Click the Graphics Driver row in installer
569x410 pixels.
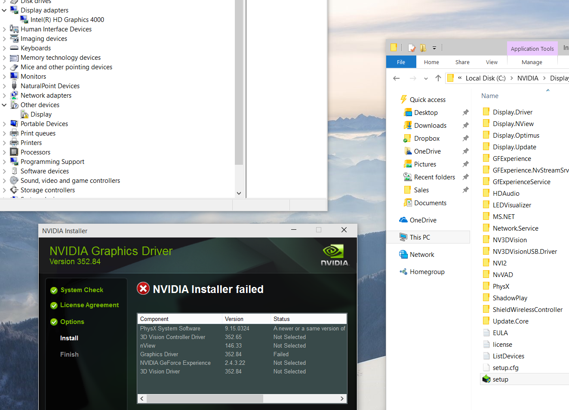click(242, 354)
